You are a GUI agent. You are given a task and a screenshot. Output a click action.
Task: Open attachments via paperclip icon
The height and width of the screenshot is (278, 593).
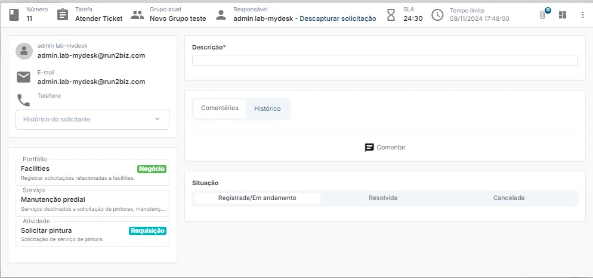pyautogui.click(x=543, y=15)
